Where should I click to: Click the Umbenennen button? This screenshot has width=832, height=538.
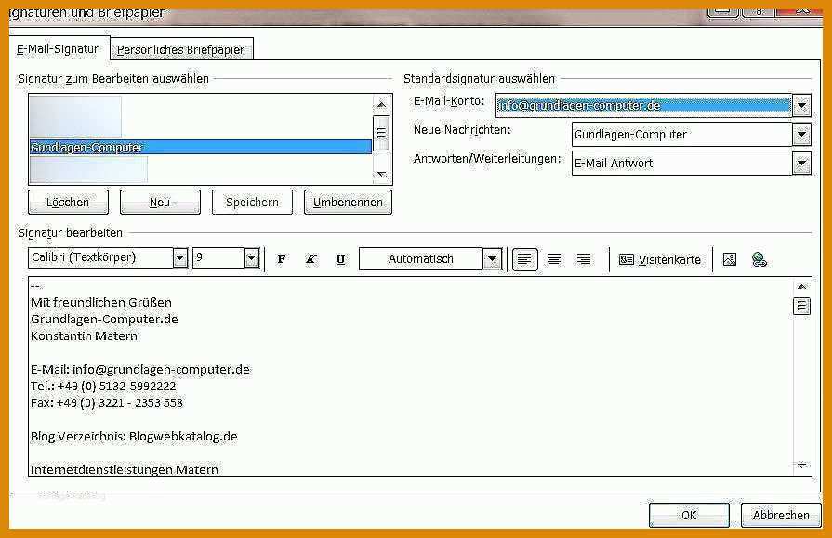pos(348,203)
